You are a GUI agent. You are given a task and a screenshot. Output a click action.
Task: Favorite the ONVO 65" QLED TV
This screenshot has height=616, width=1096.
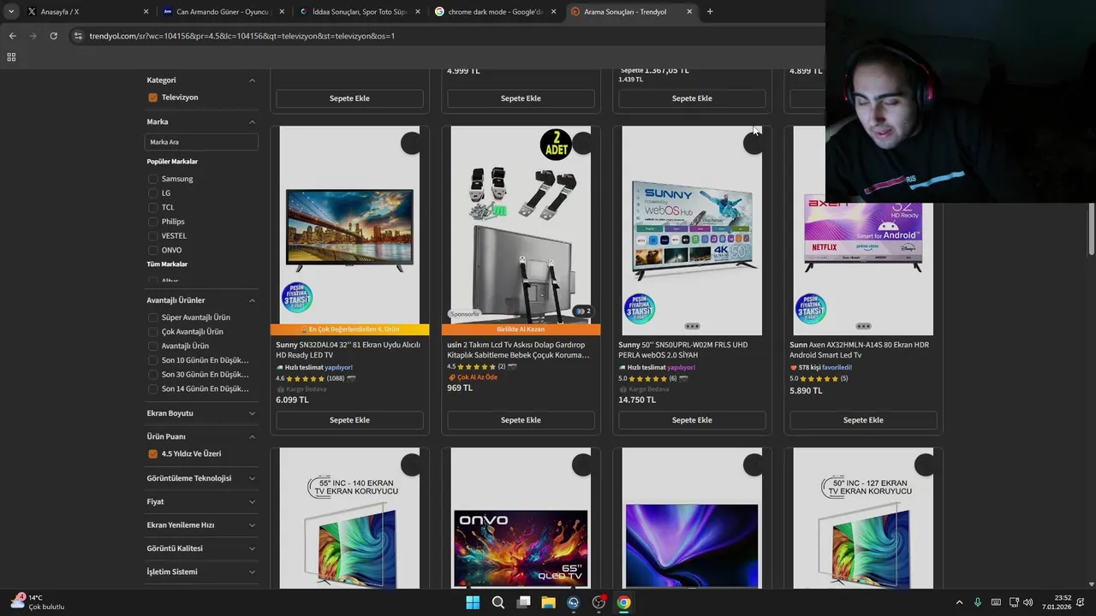click(x=582, y=465)
